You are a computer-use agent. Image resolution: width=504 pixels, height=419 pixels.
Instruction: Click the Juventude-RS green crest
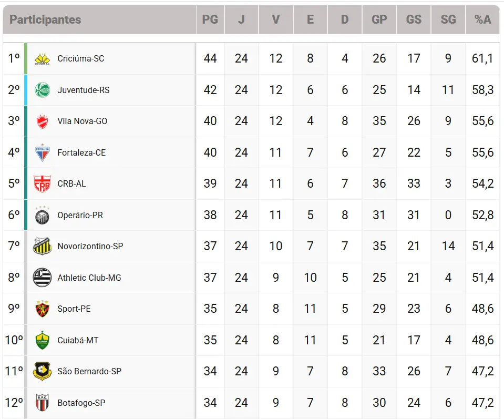pyautogui.click(x=42, y=90)
